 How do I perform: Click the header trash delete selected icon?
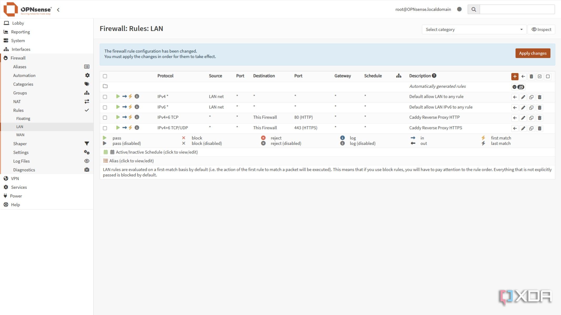pyautogui.click(x=531, y=76)
